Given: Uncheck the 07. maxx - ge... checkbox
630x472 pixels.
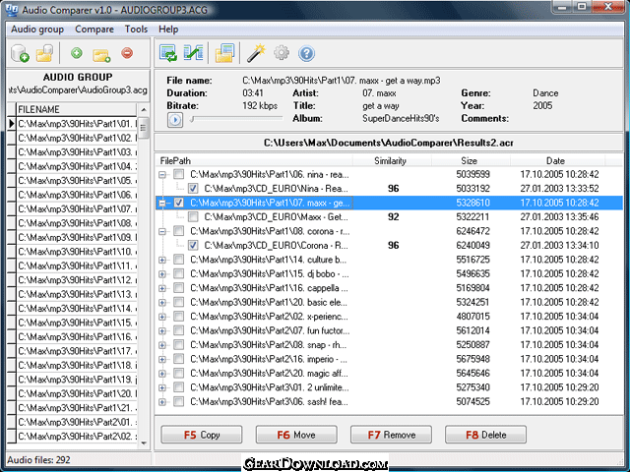Looking at the screenshot, I should click(179, 203).
